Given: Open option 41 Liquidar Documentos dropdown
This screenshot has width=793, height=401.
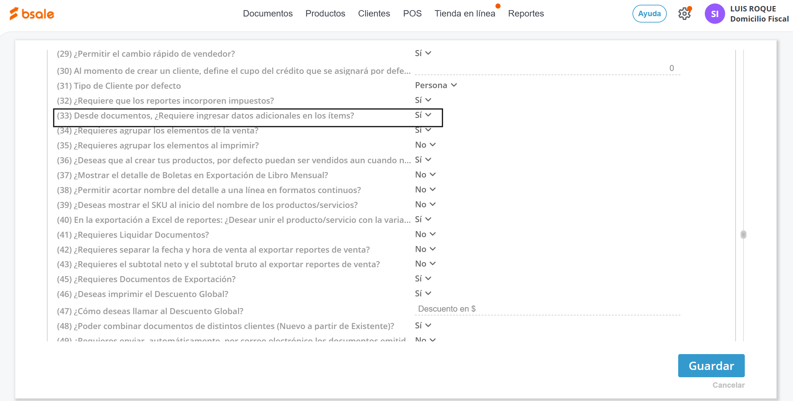Looking at the screenshot, I should point(425,234).
